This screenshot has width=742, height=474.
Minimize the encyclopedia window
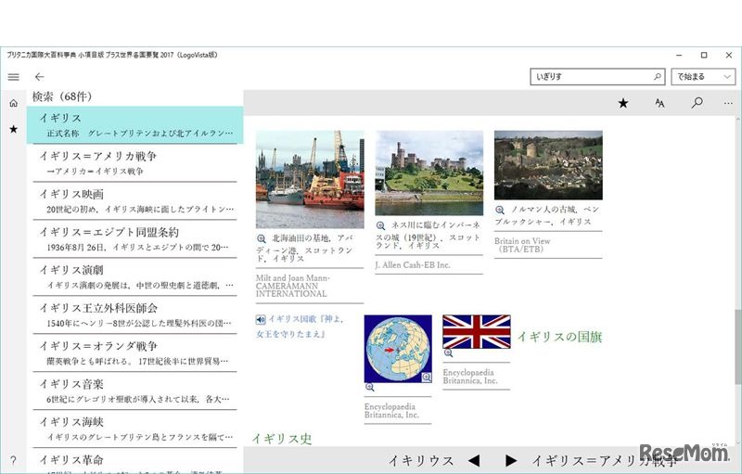(x=679, y=56)
